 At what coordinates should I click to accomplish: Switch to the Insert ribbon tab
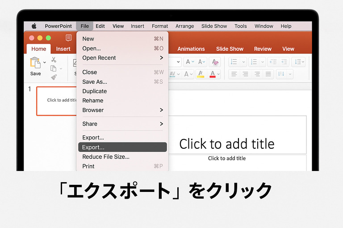click(63, 49)
